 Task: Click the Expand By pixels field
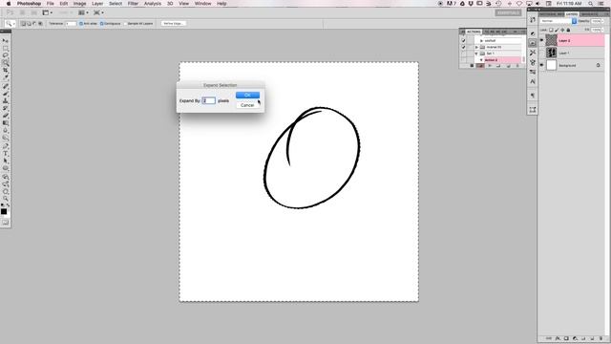click(209, 100)
